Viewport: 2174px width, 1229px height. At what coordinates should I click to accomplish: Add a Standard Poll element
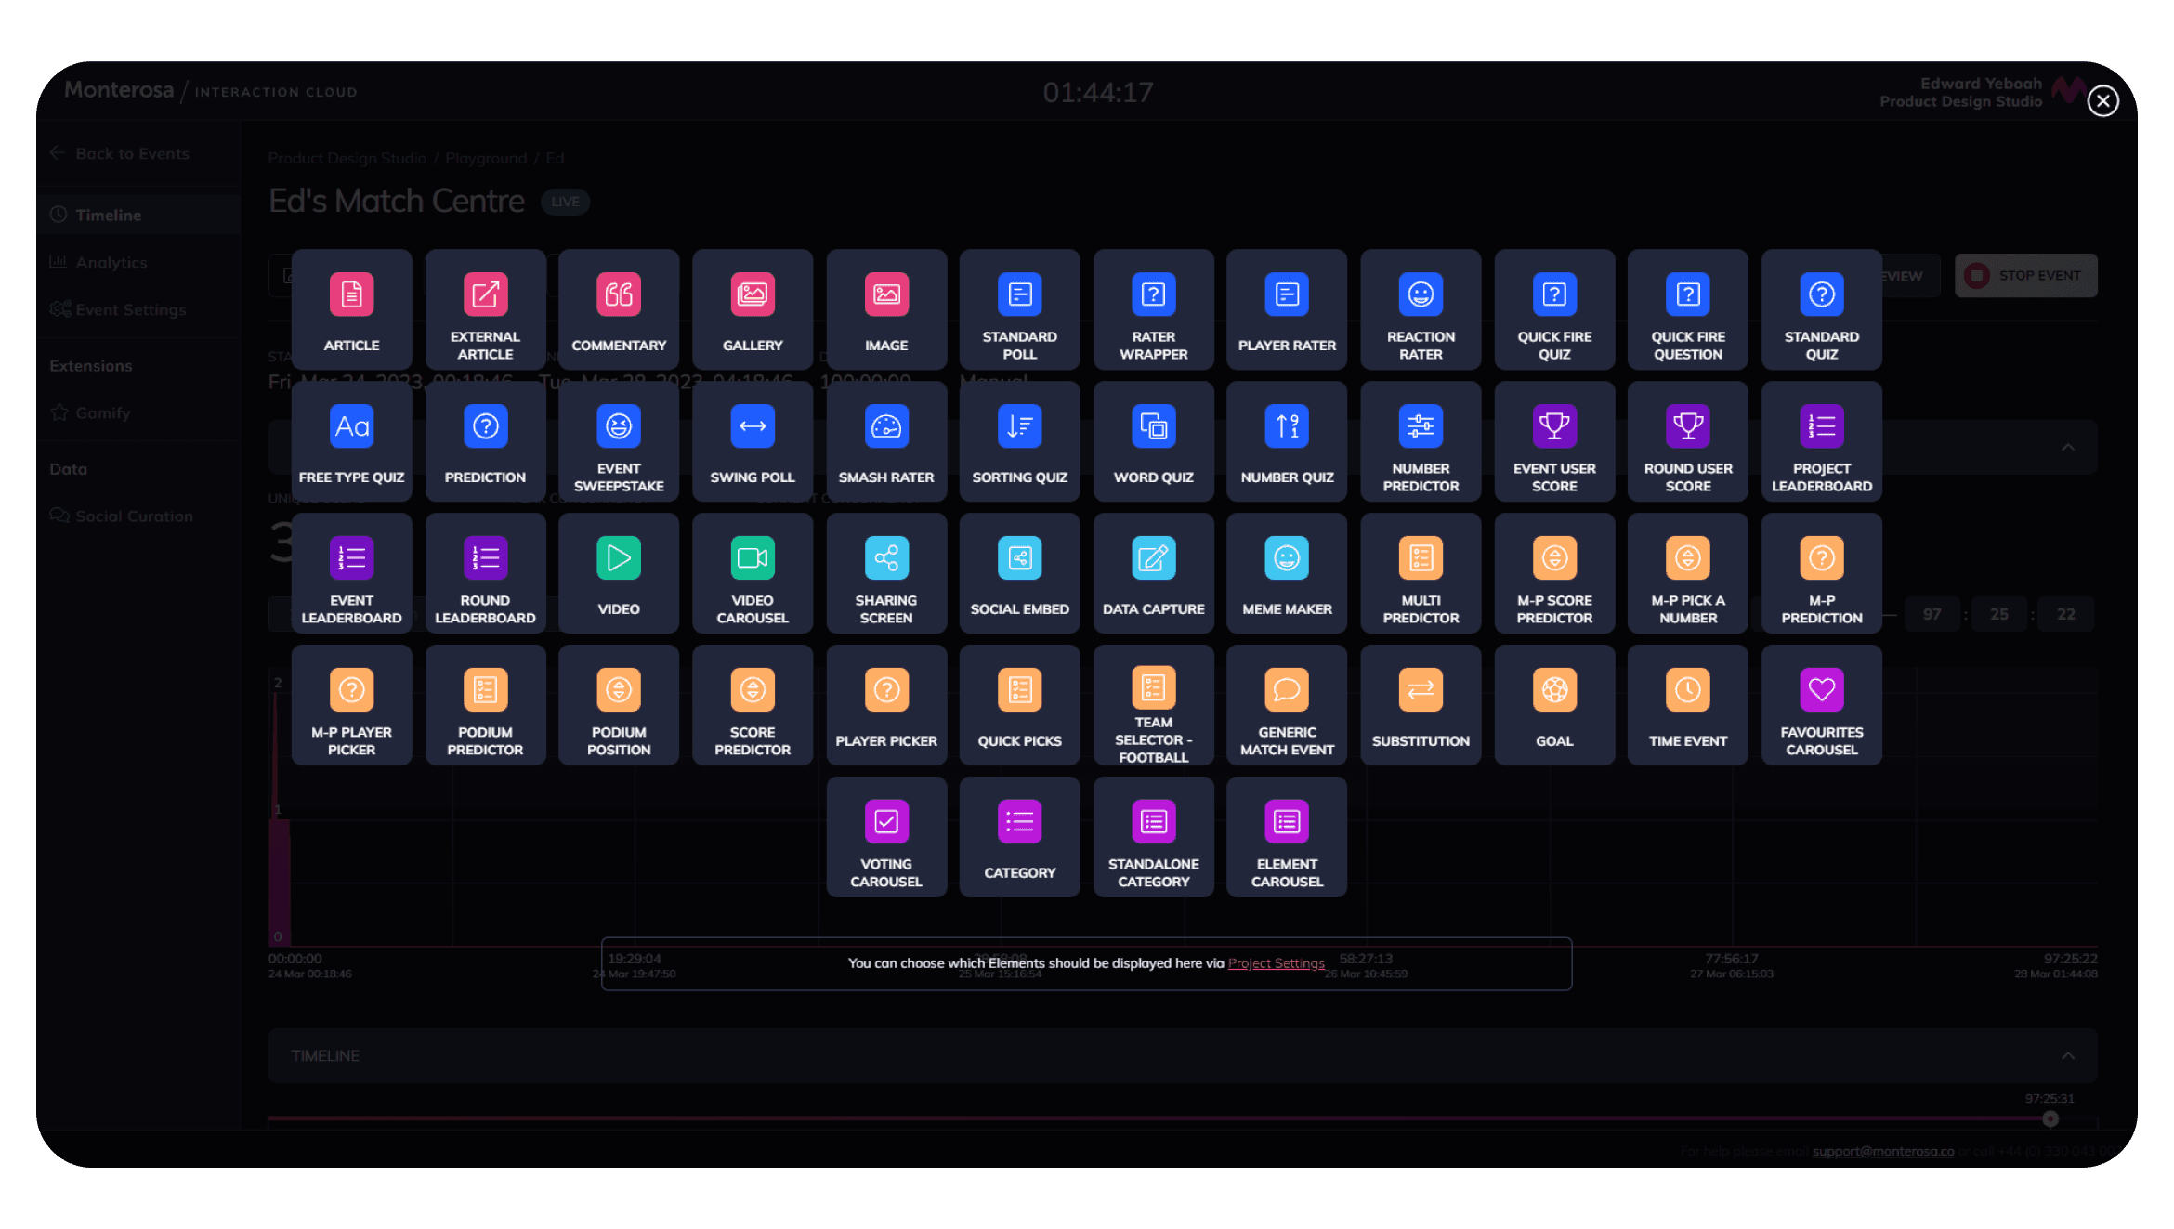coord(1019,309)
